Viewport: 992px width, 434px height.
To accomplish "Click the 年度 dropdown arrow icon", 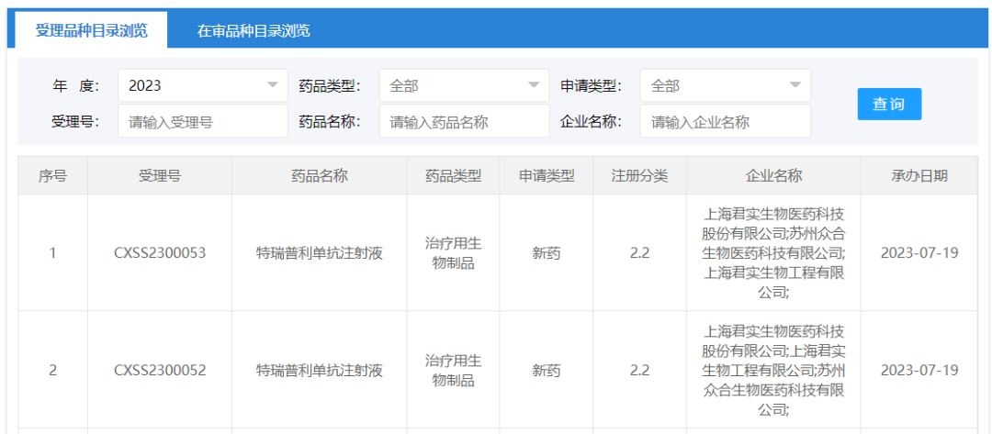I will (272, 85).
